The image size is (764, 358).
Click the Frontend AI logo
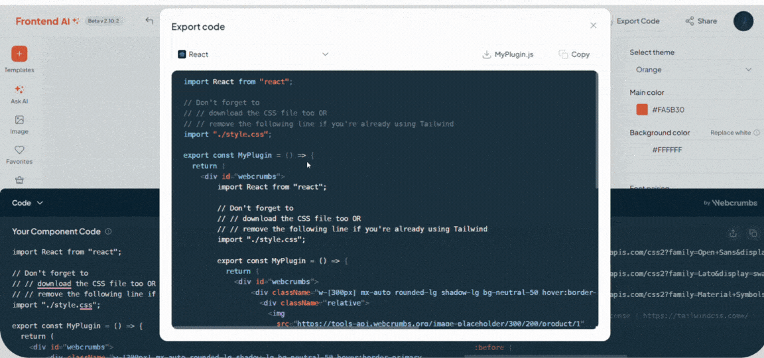point(47,21)
